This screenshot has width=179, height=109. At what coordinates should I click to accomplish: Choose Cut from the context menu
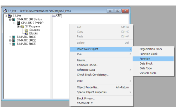coord(101,27)
